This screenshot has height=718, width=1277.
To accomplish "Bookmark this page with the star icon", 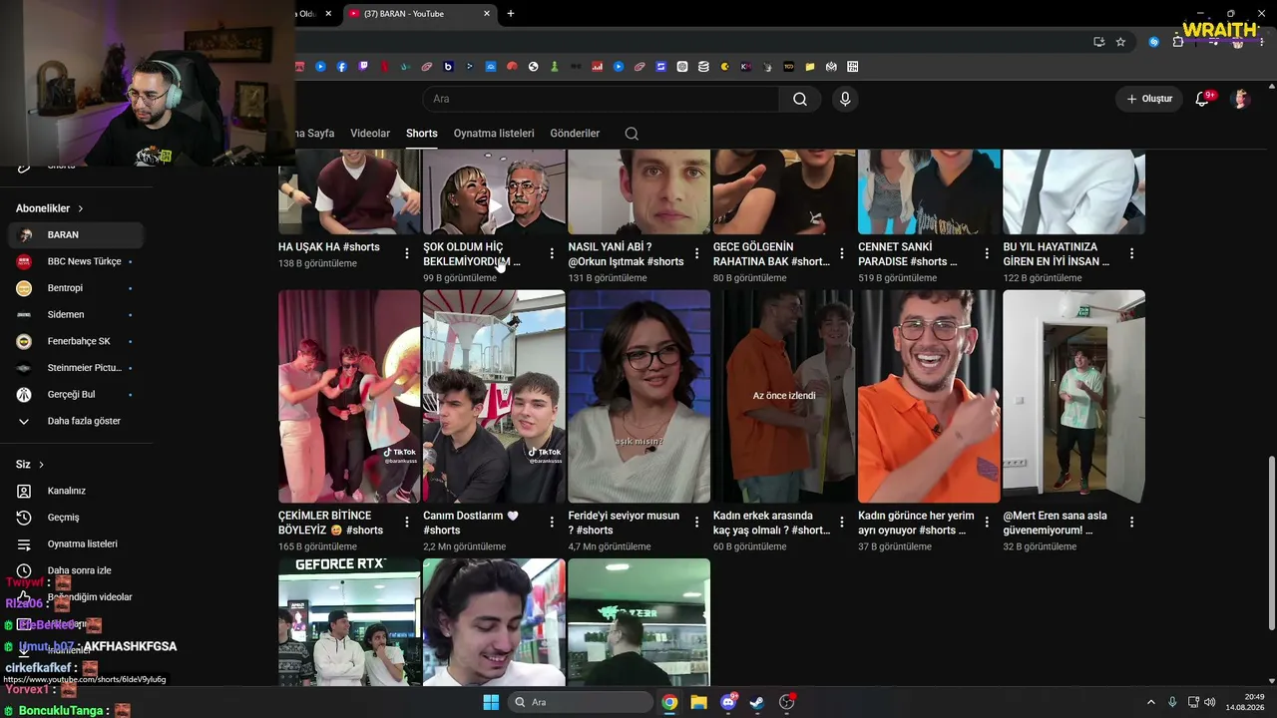I will (x=1120, y=42).
